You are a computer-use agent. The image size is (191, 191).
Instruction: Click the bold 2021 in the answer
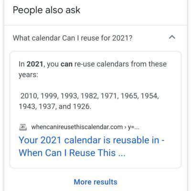tap(35, 64)
